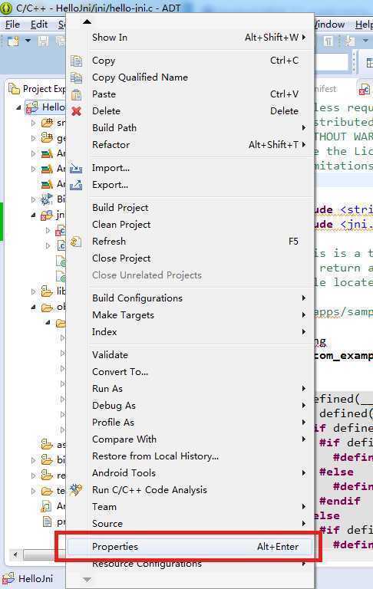Click the Import icon in menu

(x=76, y=168)
